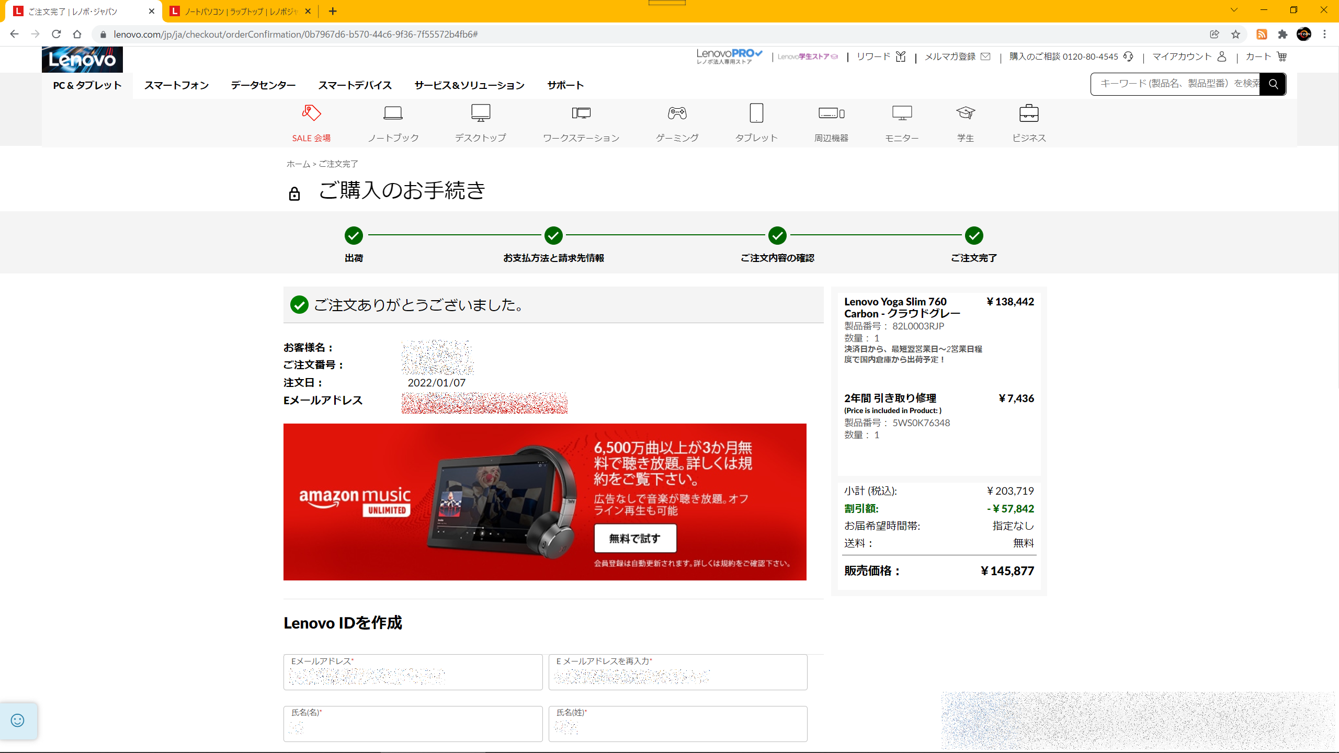This screenshot has width=1339, height=753.
Task: Click the ご注文完了 step checkmark
Action: click(974, 236)
